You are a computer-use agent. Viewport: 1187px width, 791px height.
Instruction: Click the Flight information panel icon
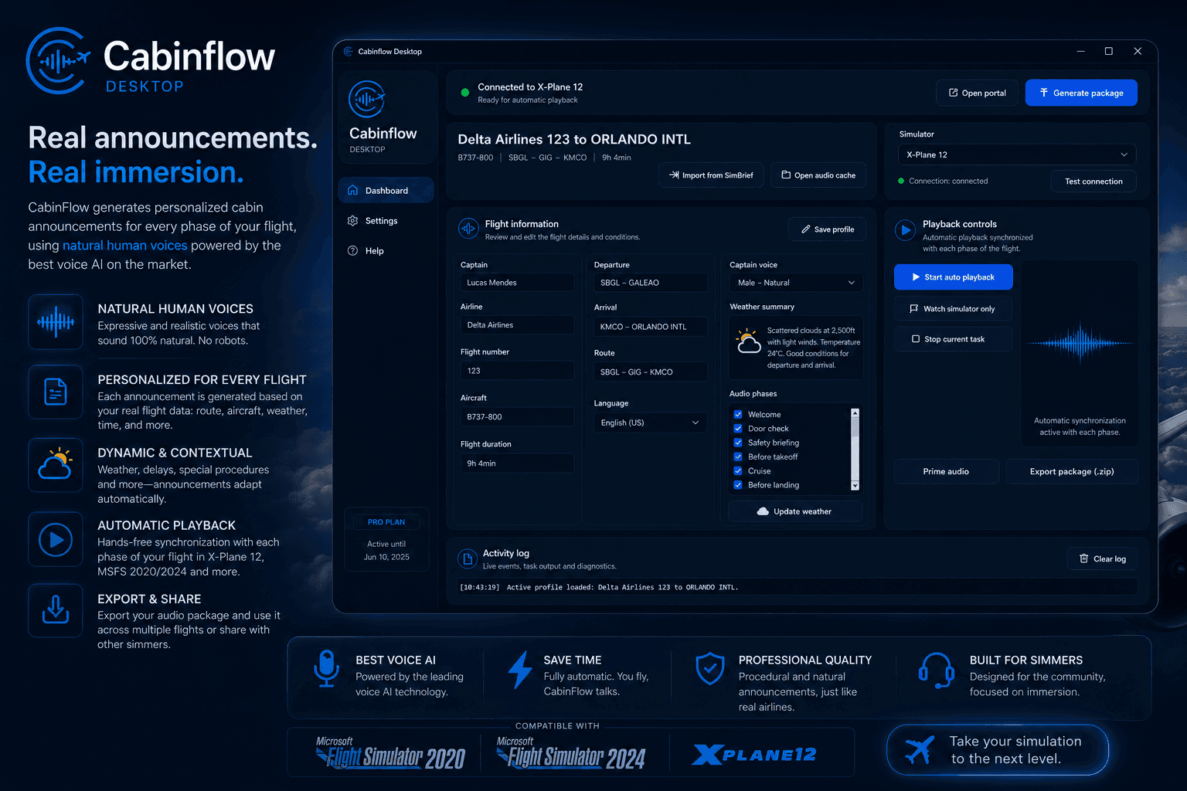[468, 229]
